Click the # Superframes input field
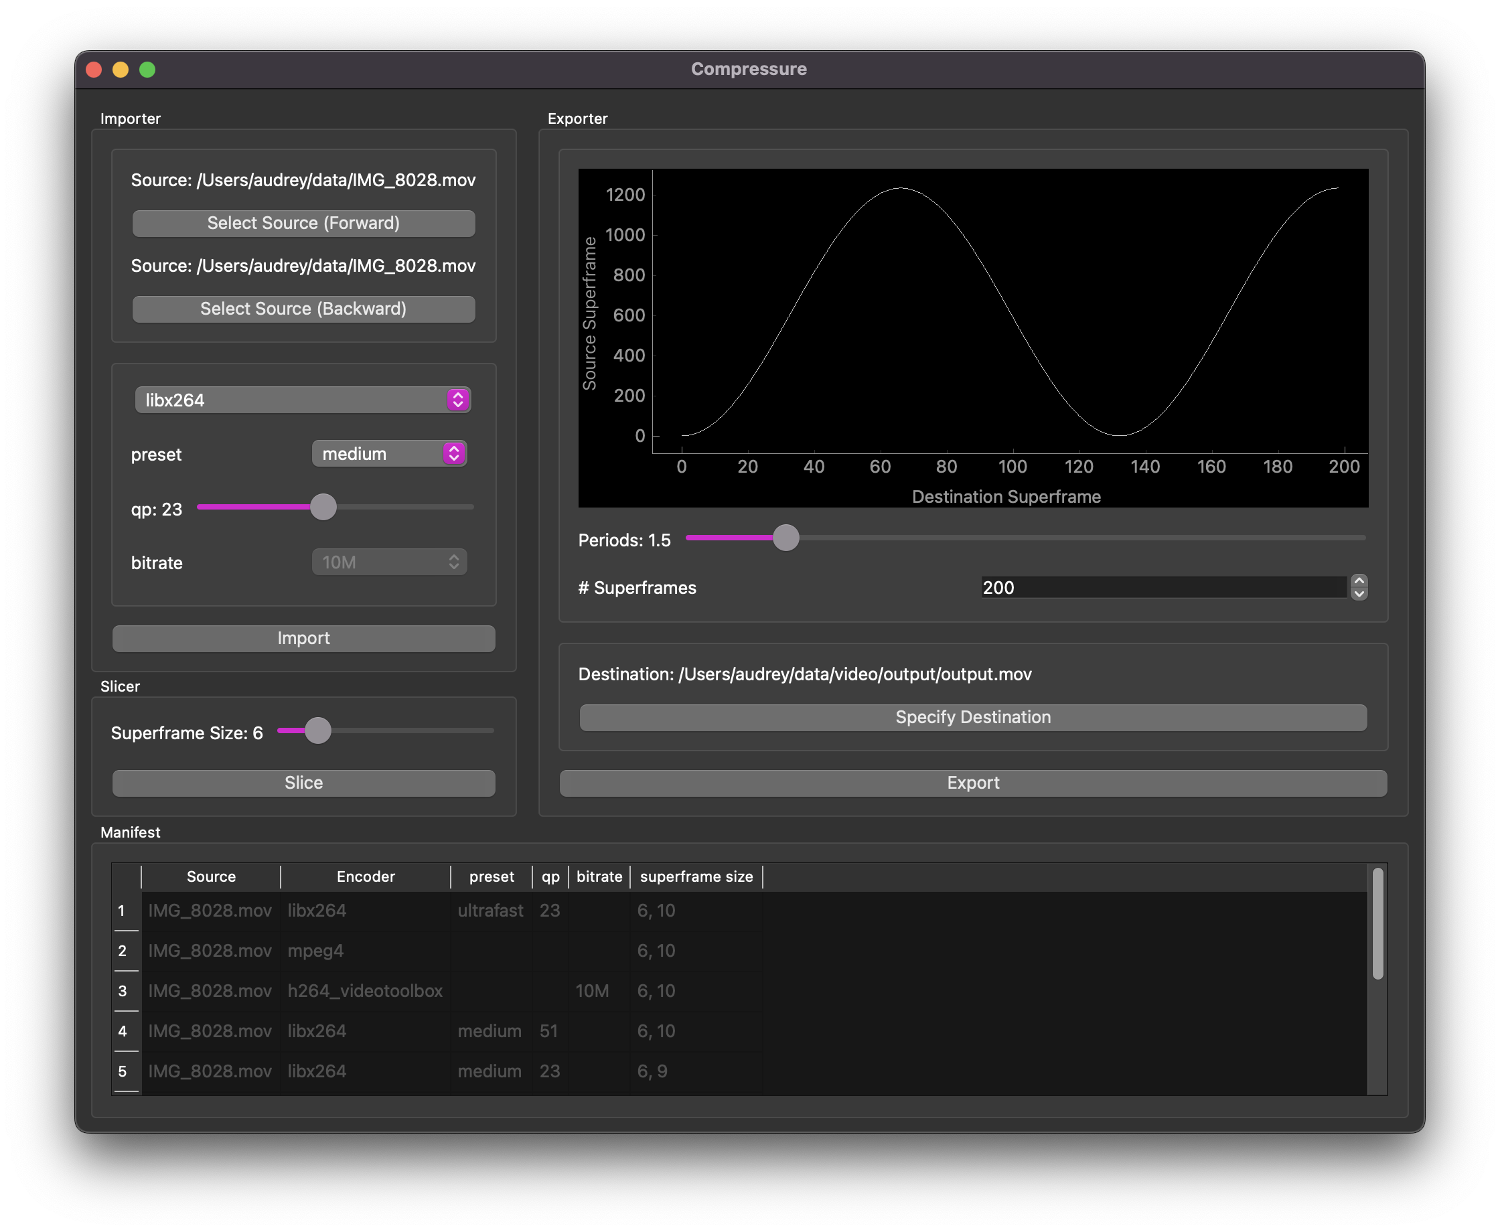Screen dimensions: 1500x1232 (x=1164, y=588)
